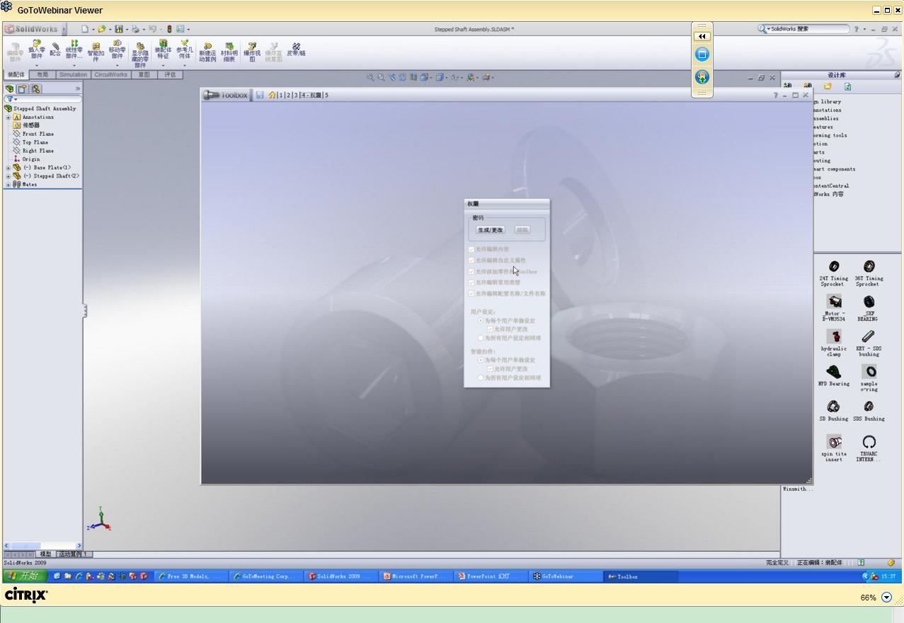Click the 生成/更改 password button
904x623 pixels.
coord(491,230)
